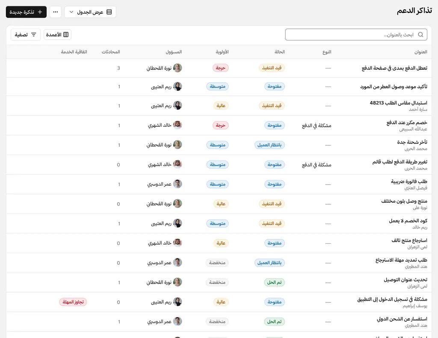This screenshot has height=338, width=438.
Task: Click منخفضة priority on طلب تمديد مهلة row
Action: [x=217, y=263]
